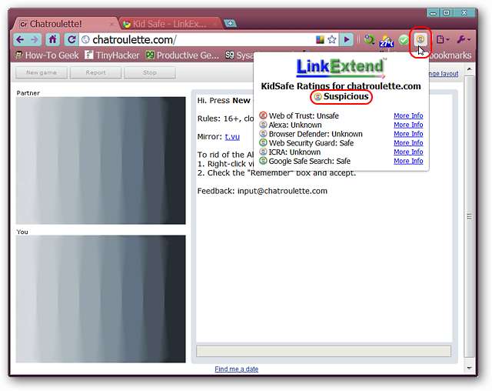Maximize the browser window
492x391 pixels.
point(447,13)
